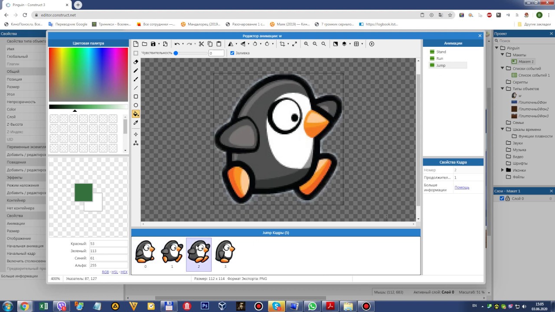The width and height of the screenshot is (555, 312).
Task: Click the rectangular selection tool icon
Action: 136,53
